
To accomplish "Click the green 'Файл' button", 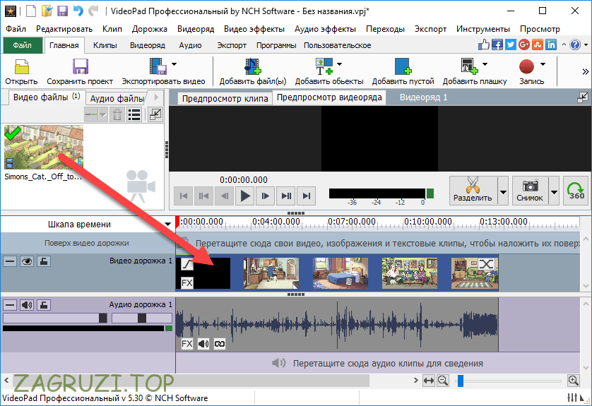I will coord(22,45).
